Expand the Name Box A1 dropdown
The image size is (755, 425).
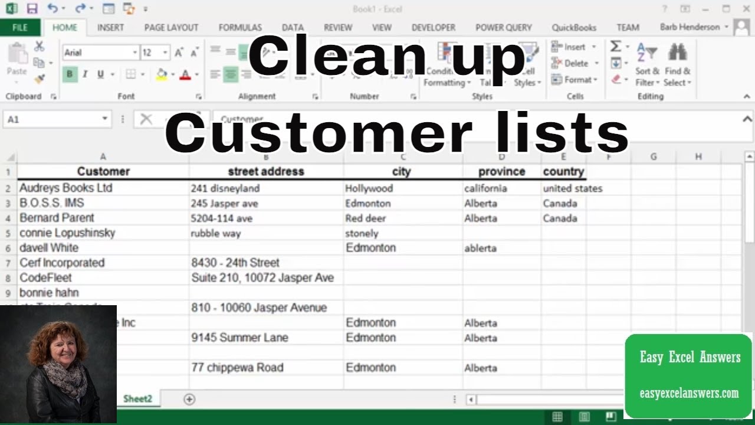[104, 119]
